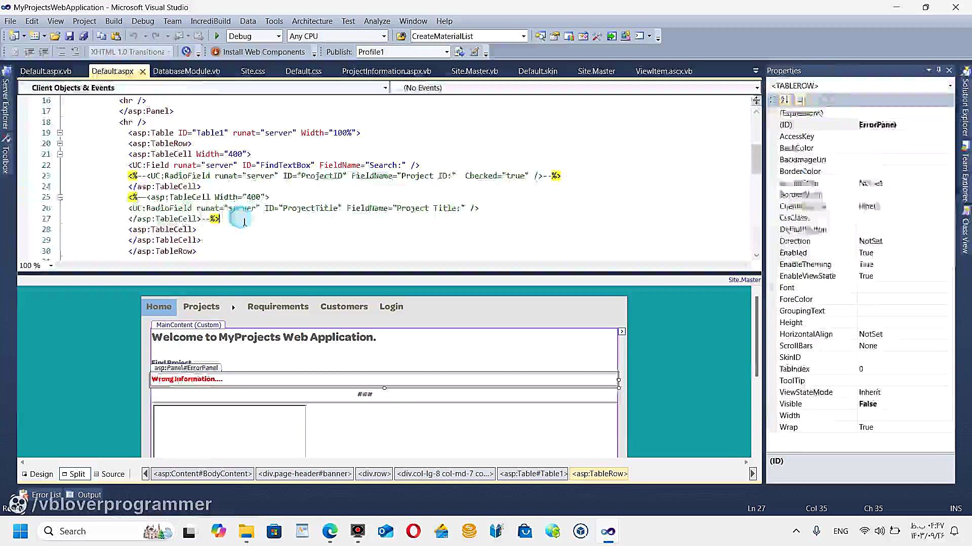This screenshot has width=972, height=546.
Task: Click the Paste toolbar icon
Action: [x=116, y=36]
